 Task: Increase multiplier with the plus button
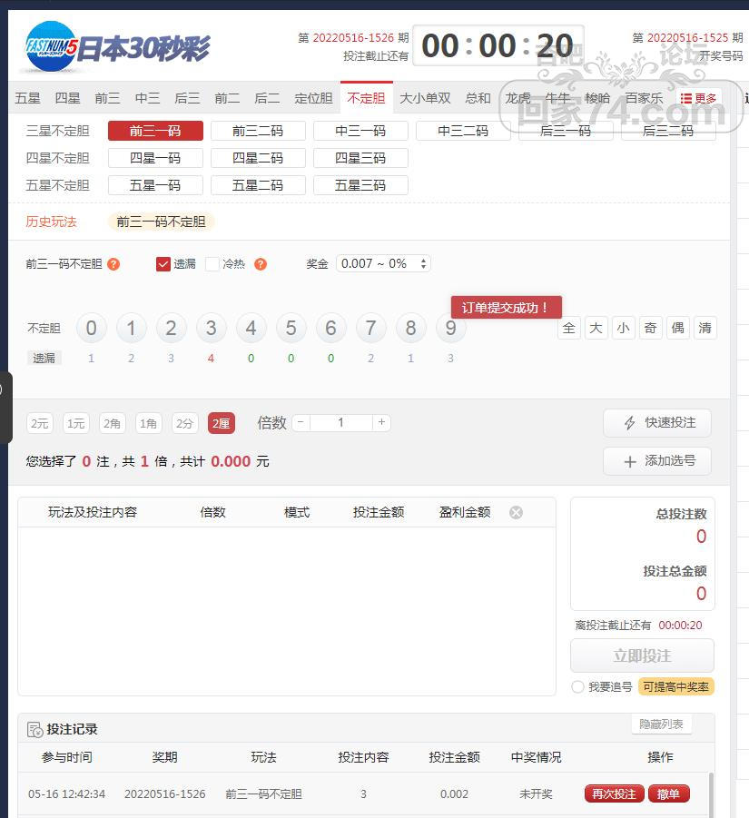382,422
